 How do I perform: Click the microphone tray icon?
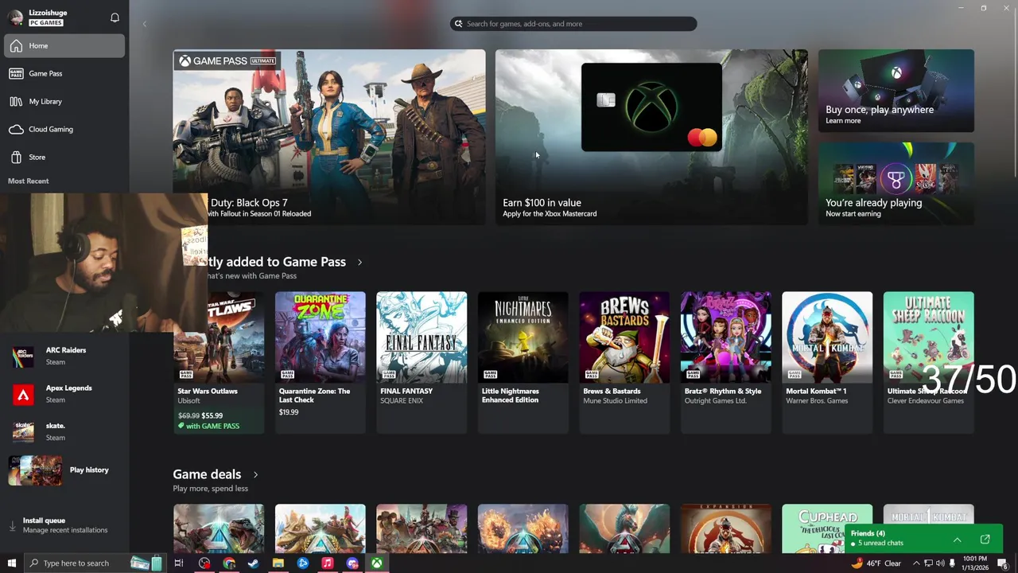pyautogui.click(x=952, y=563)
